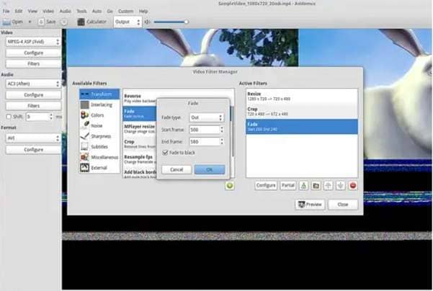This screenshot has height=291, width=433.
Task: Click the End frame input field
Action: tap(205, 142)
